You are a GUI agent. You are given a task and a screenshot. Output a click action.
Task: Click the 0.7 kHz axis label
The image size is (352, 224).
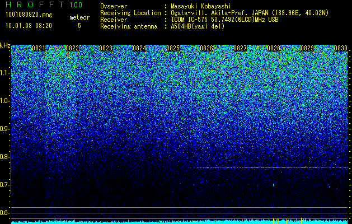[x=4, y=185]
